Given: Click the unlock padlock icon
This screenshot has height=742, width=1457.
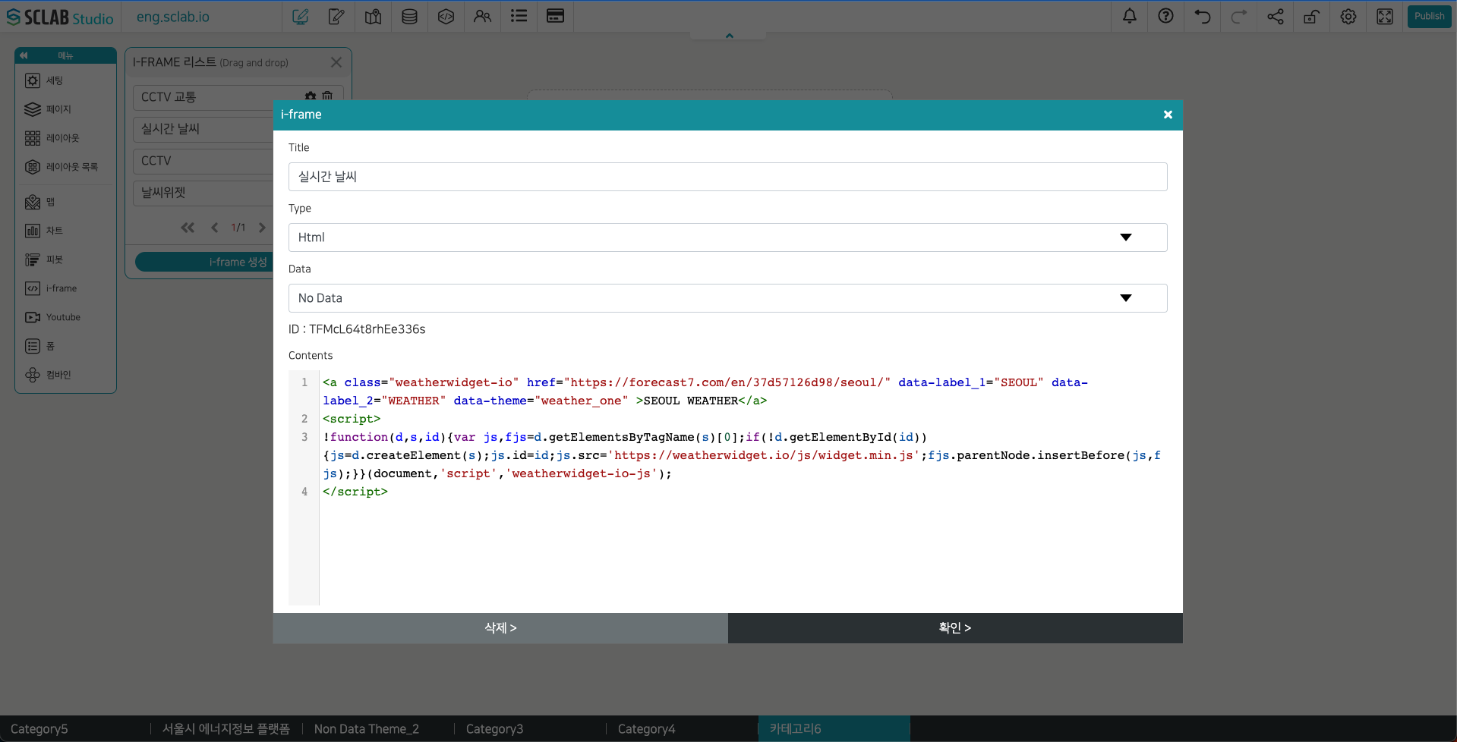Looking at the screenshot, I should pos(1312,16).
